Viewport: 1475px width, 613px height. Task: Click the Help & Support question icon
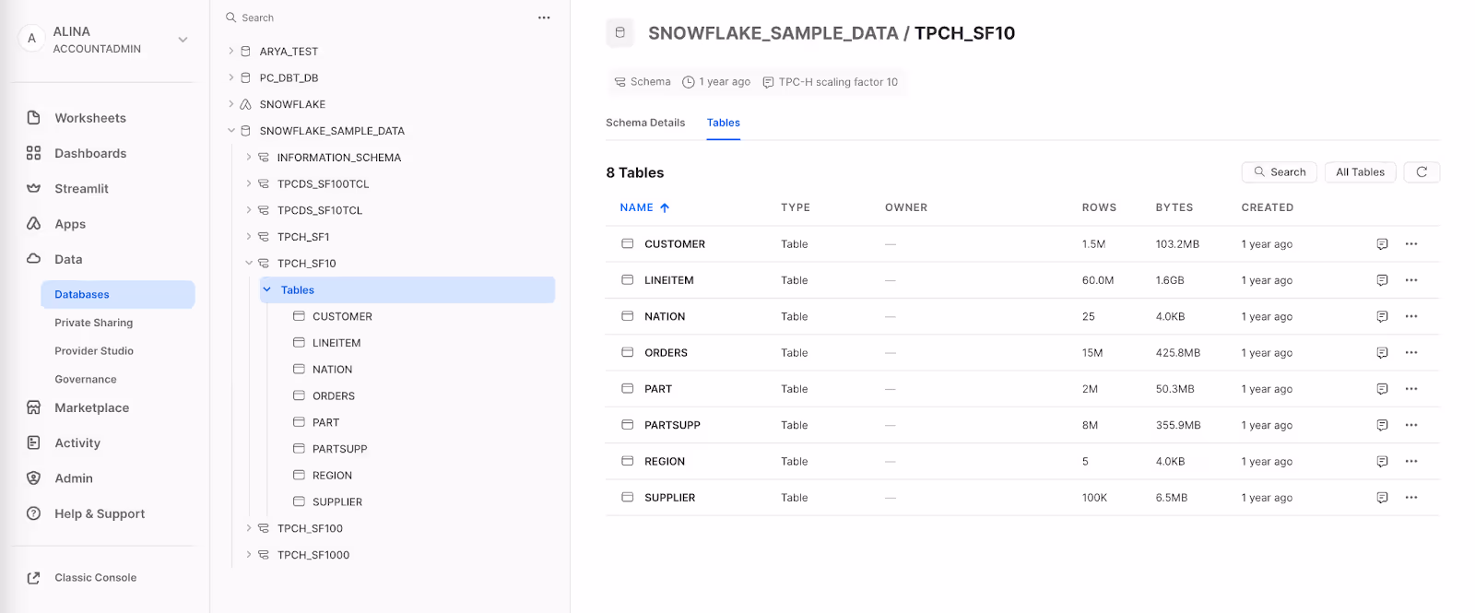pyautogui.click(x=34, y=513)
